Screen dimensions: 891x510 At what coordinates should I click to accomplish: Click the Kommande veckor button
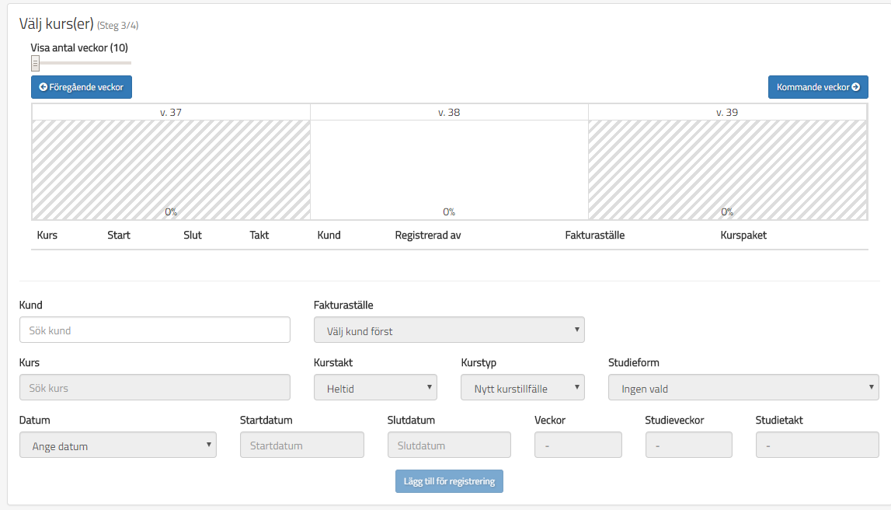[x=817, y=87]
